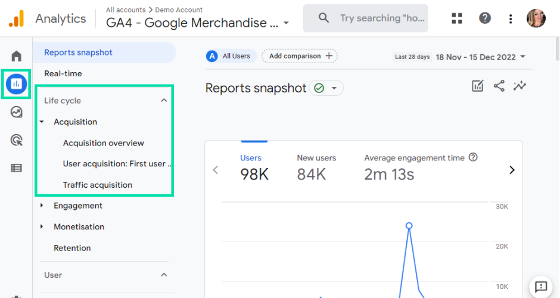Image resolution: width=560 pixels, height=298 pixels.
Task: Collapse the Life cycle section
Action: [x=164, y=101]
